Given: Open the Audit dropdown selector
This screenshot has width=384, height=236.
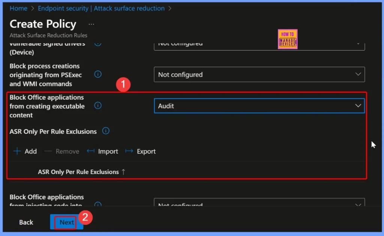Looking at the screenshot, I should tap(259, 106).
